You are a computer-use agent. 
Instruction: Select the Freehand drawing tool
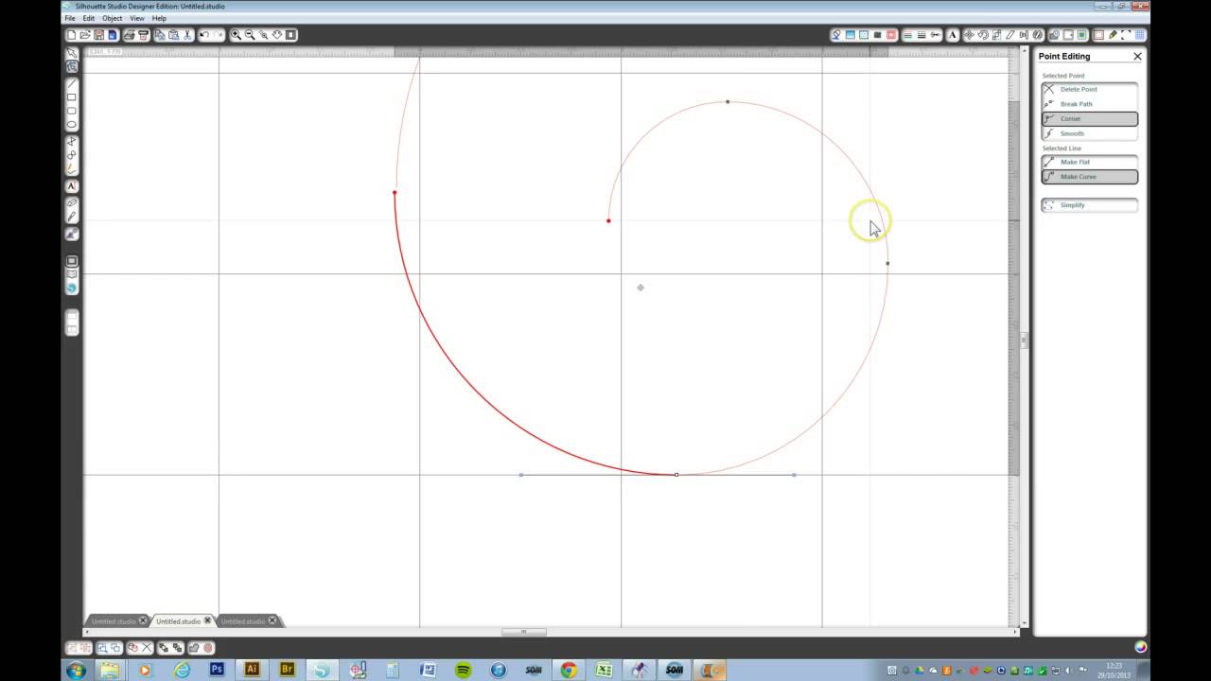tap(72, 168)
